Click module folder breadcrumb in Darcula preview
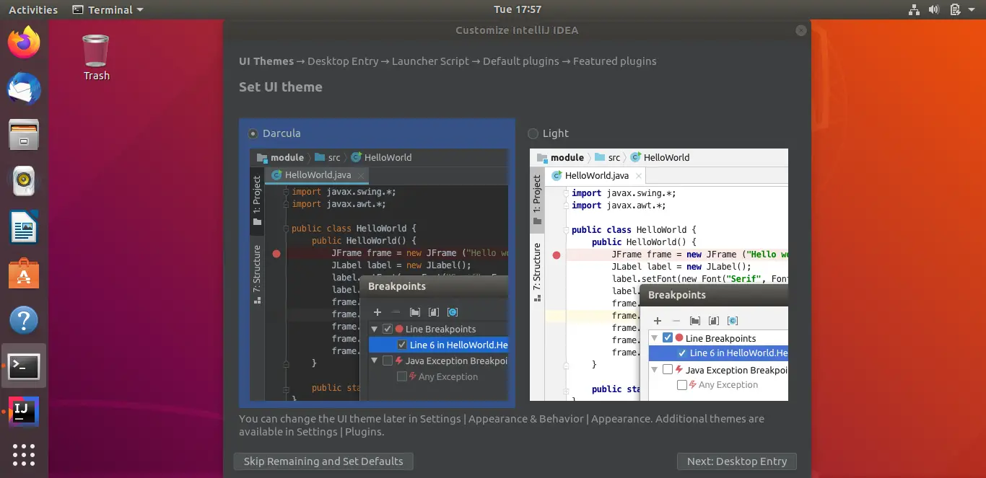 [280, 157]
